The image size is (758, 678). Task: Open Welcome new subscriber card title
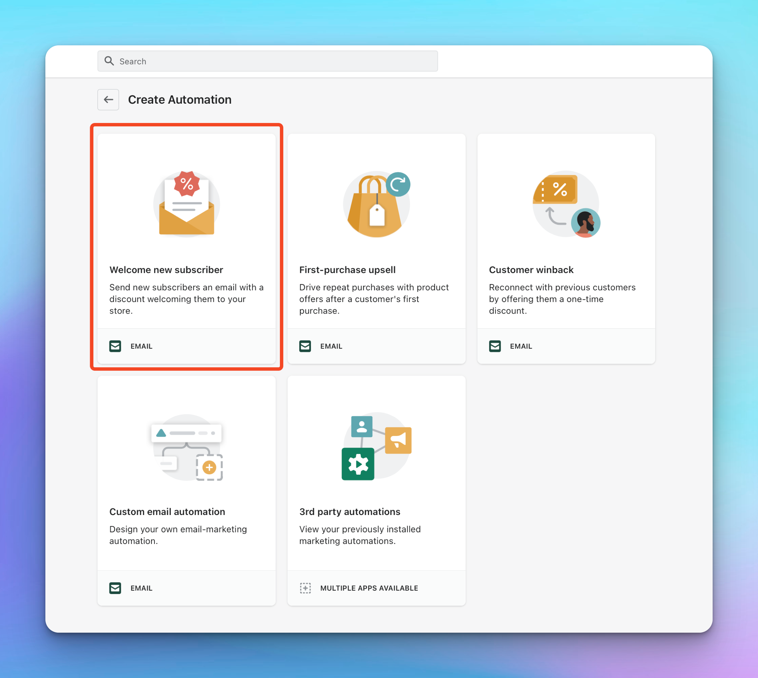pyautogui.click(x=166, y=270)
